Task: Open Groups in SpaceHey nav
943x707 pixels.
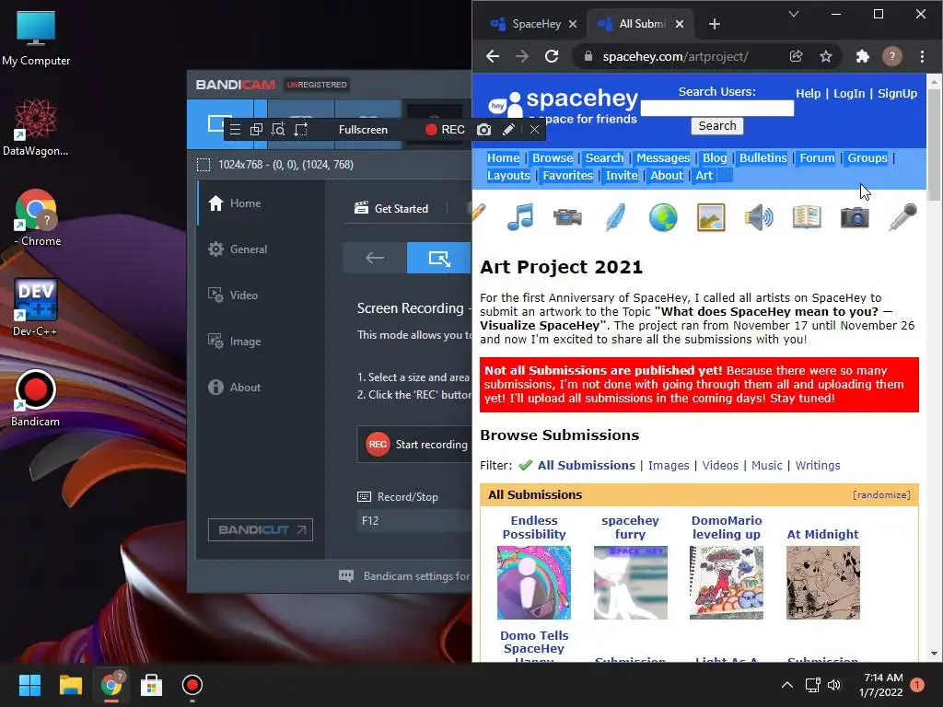Action: (867, 158)
